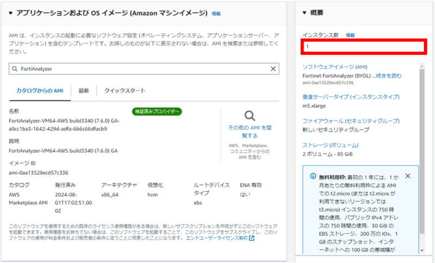
Task: Click the AWS Marketplace AMI catalog value
Action: [28, 198]
